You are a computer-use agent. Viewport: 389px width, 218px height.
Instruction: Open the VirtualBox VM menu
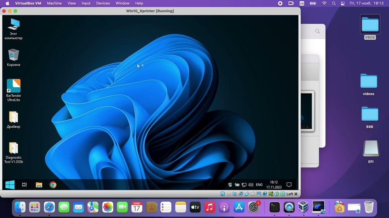28,3
